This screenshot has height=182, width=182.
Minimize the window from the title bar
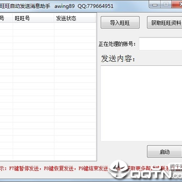pyautogui.click(x=155, y=4)
